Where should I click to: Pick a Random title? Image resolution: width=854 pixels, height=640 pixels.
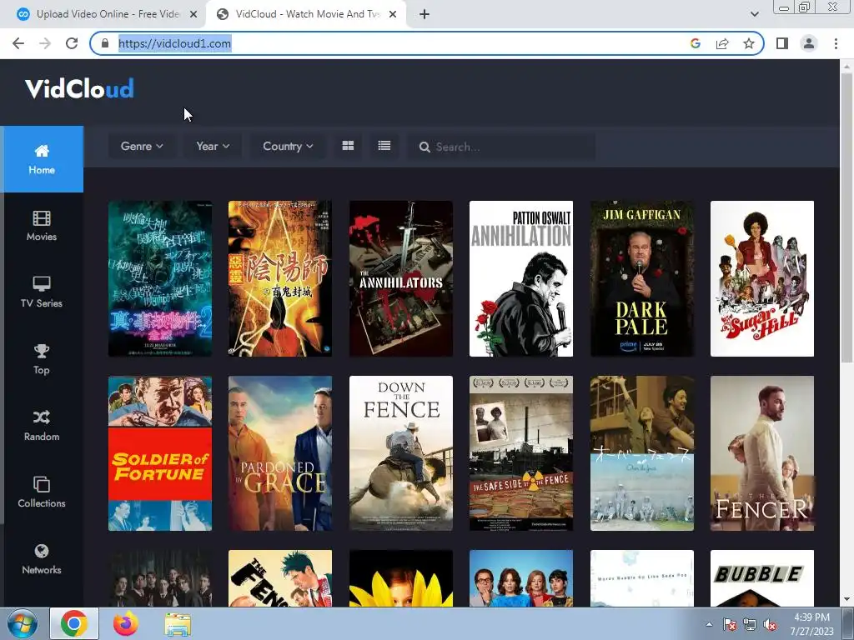(42, 426)
